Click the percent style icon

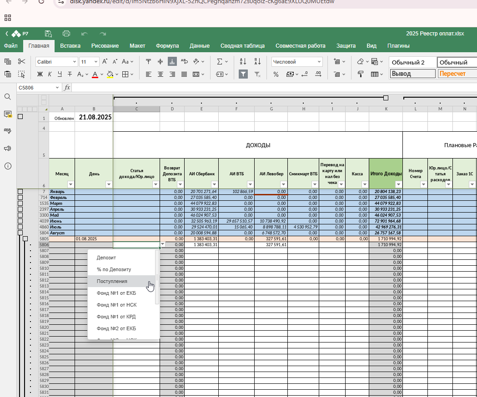point(276,74)
